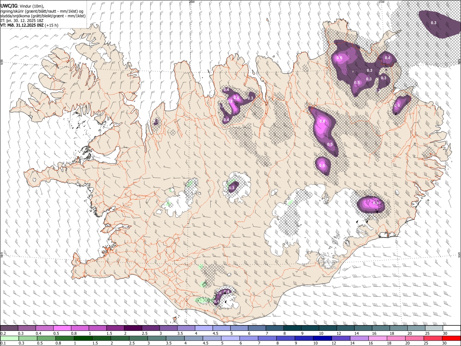Click the 0.8 value in the elongated pink patch
Viewport: 461px width, 346px height.
click(x=322, y=121)
